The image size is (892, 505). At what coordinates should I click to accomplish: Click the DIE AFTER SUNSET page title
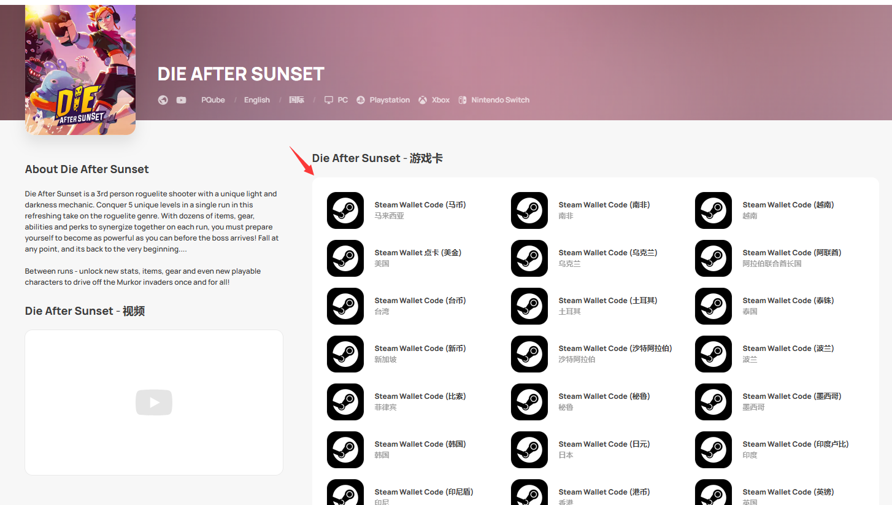[241, 74]
